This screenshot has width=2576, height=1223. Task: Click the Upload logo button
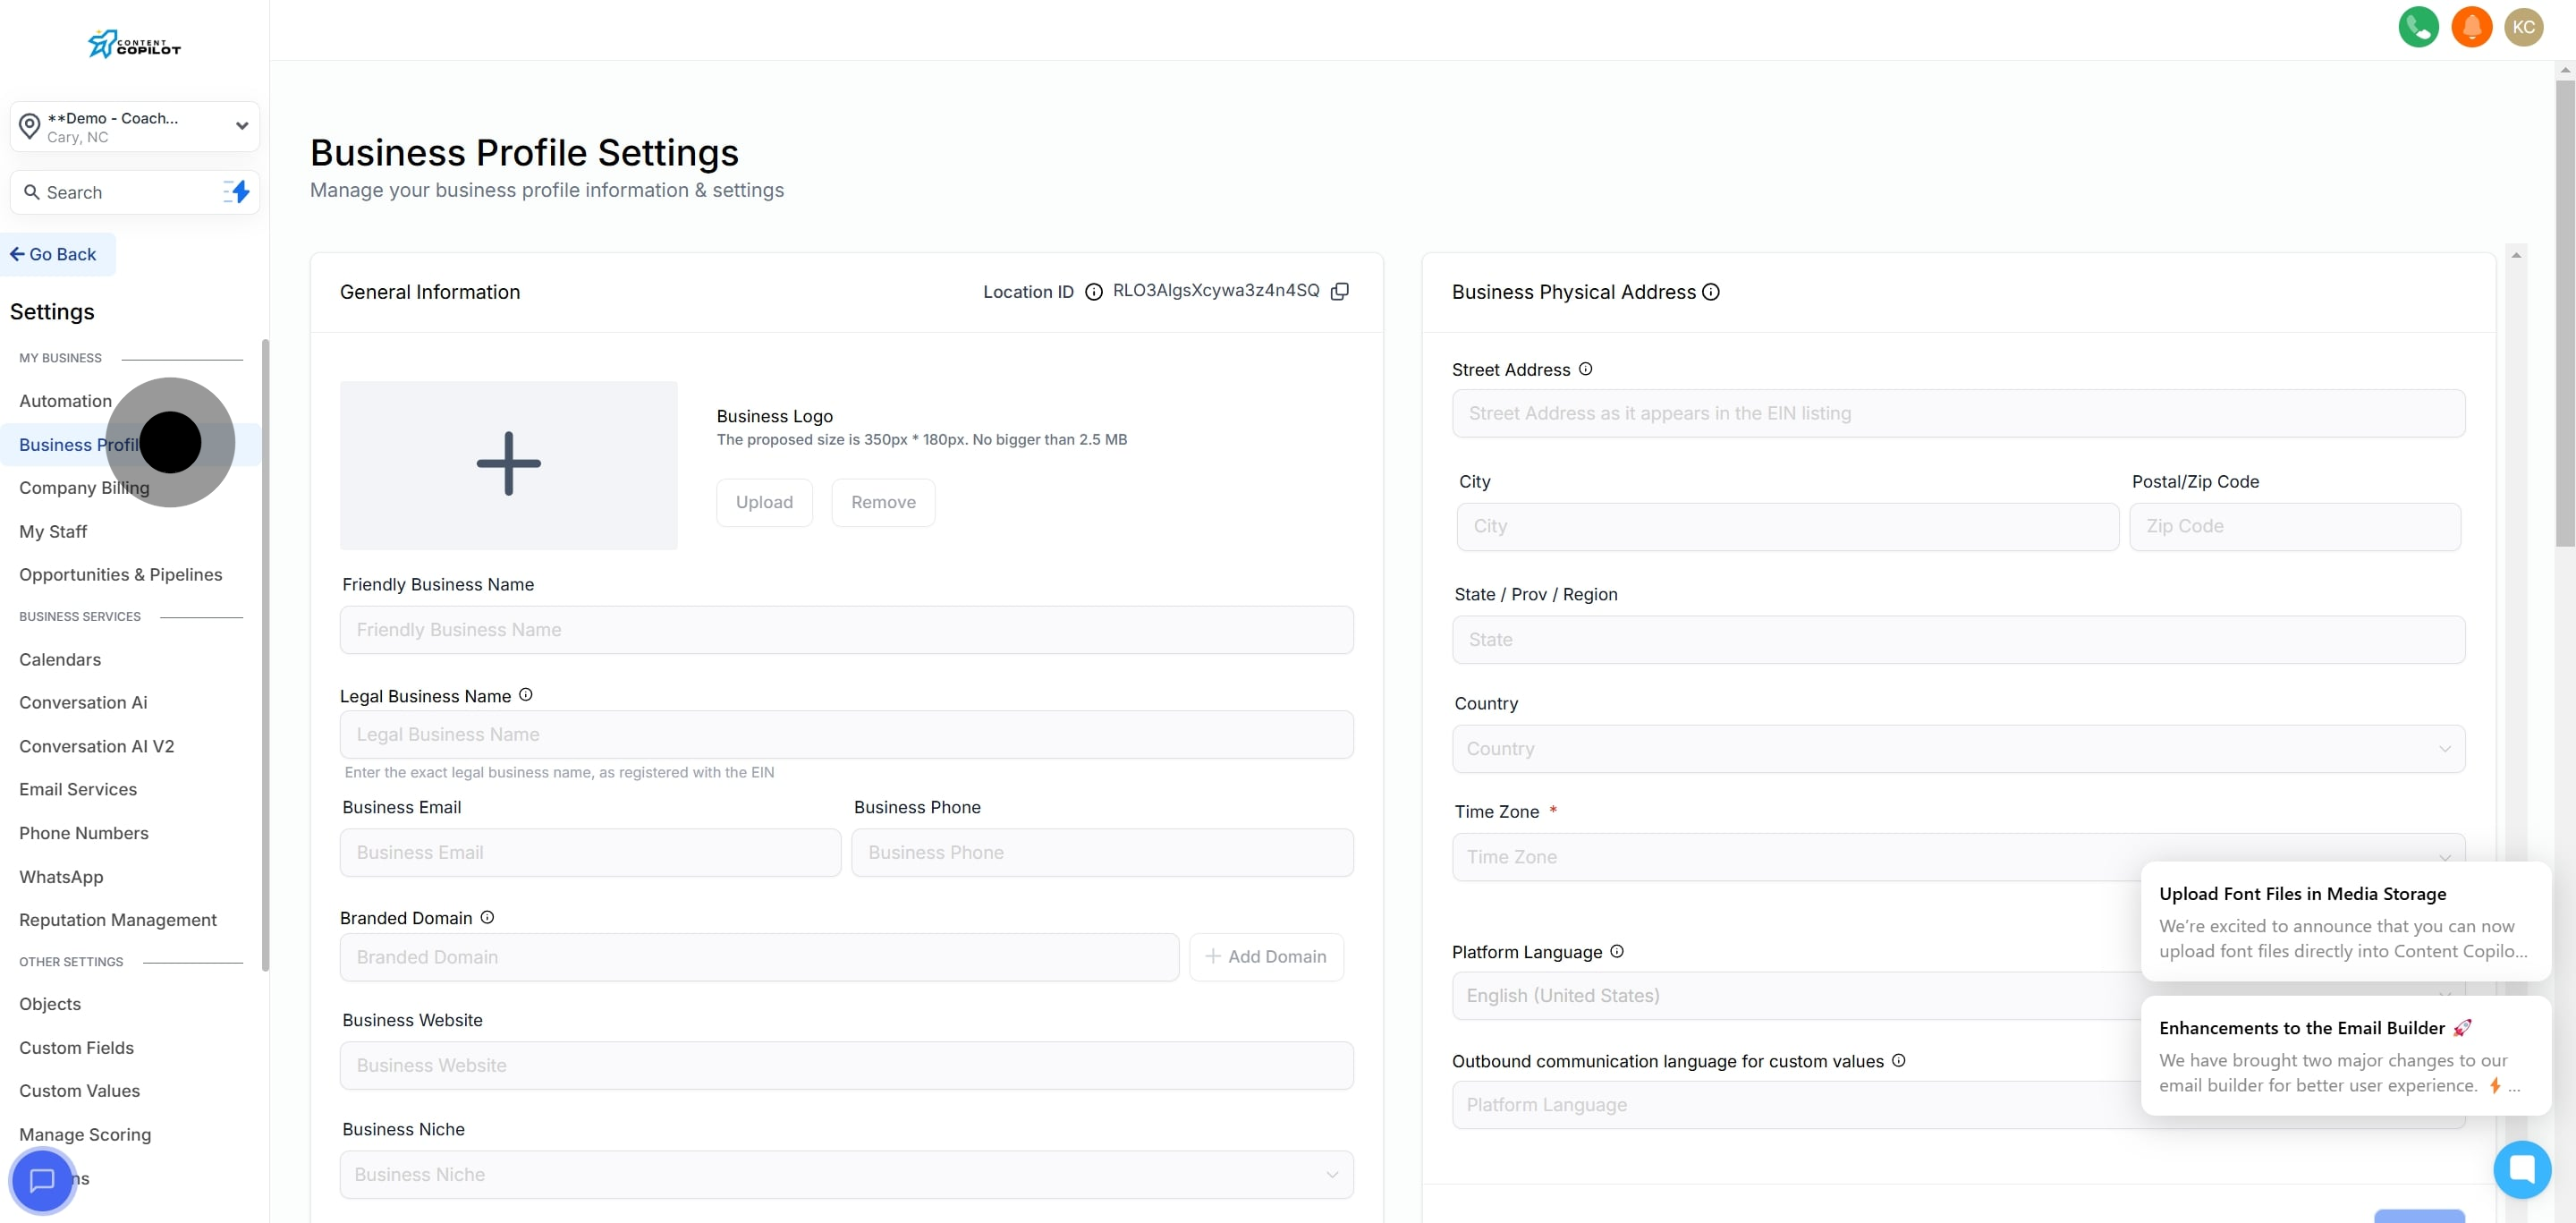764,502
